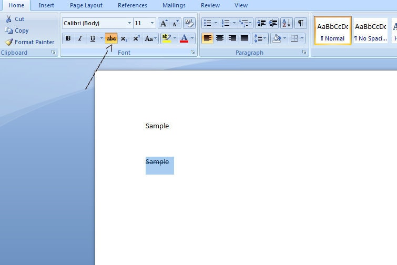The image size is (397, 265).
Task: Open the Page Layout tab
Action: (x=86, y=5)
